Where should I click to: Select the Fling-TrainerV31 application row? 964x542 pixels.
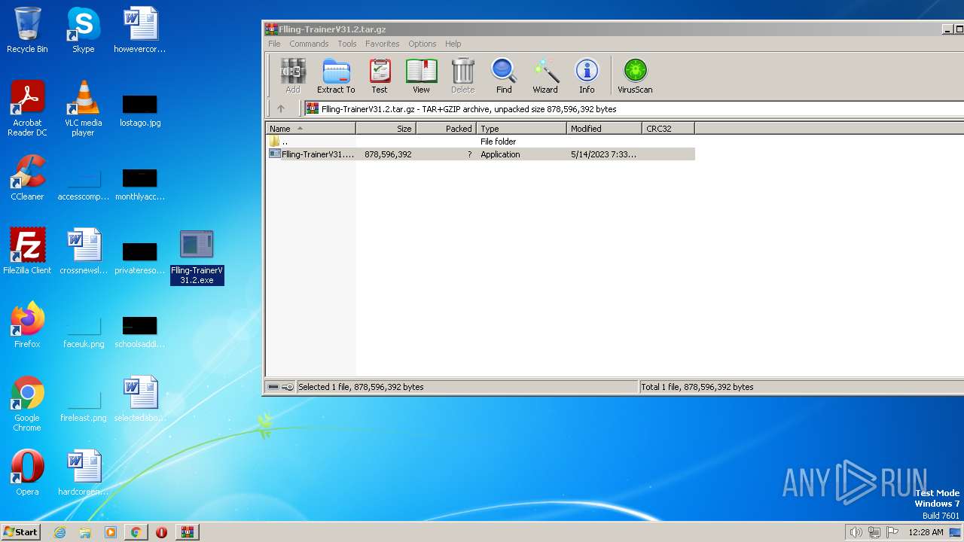tap(480, 154)
